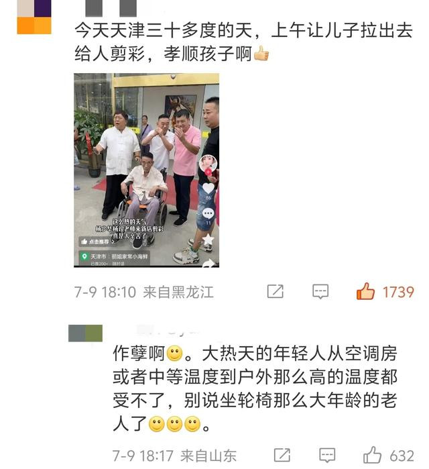Image resolution: width=429 pixels, height=469 pixels.
Task: Click the share icon on first comment
Action: point(275,291)
